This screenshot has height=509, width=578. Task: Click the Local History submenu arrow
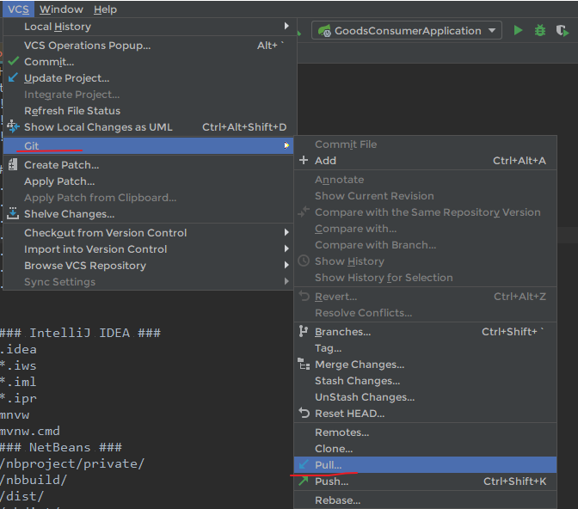tap(286, 26)
